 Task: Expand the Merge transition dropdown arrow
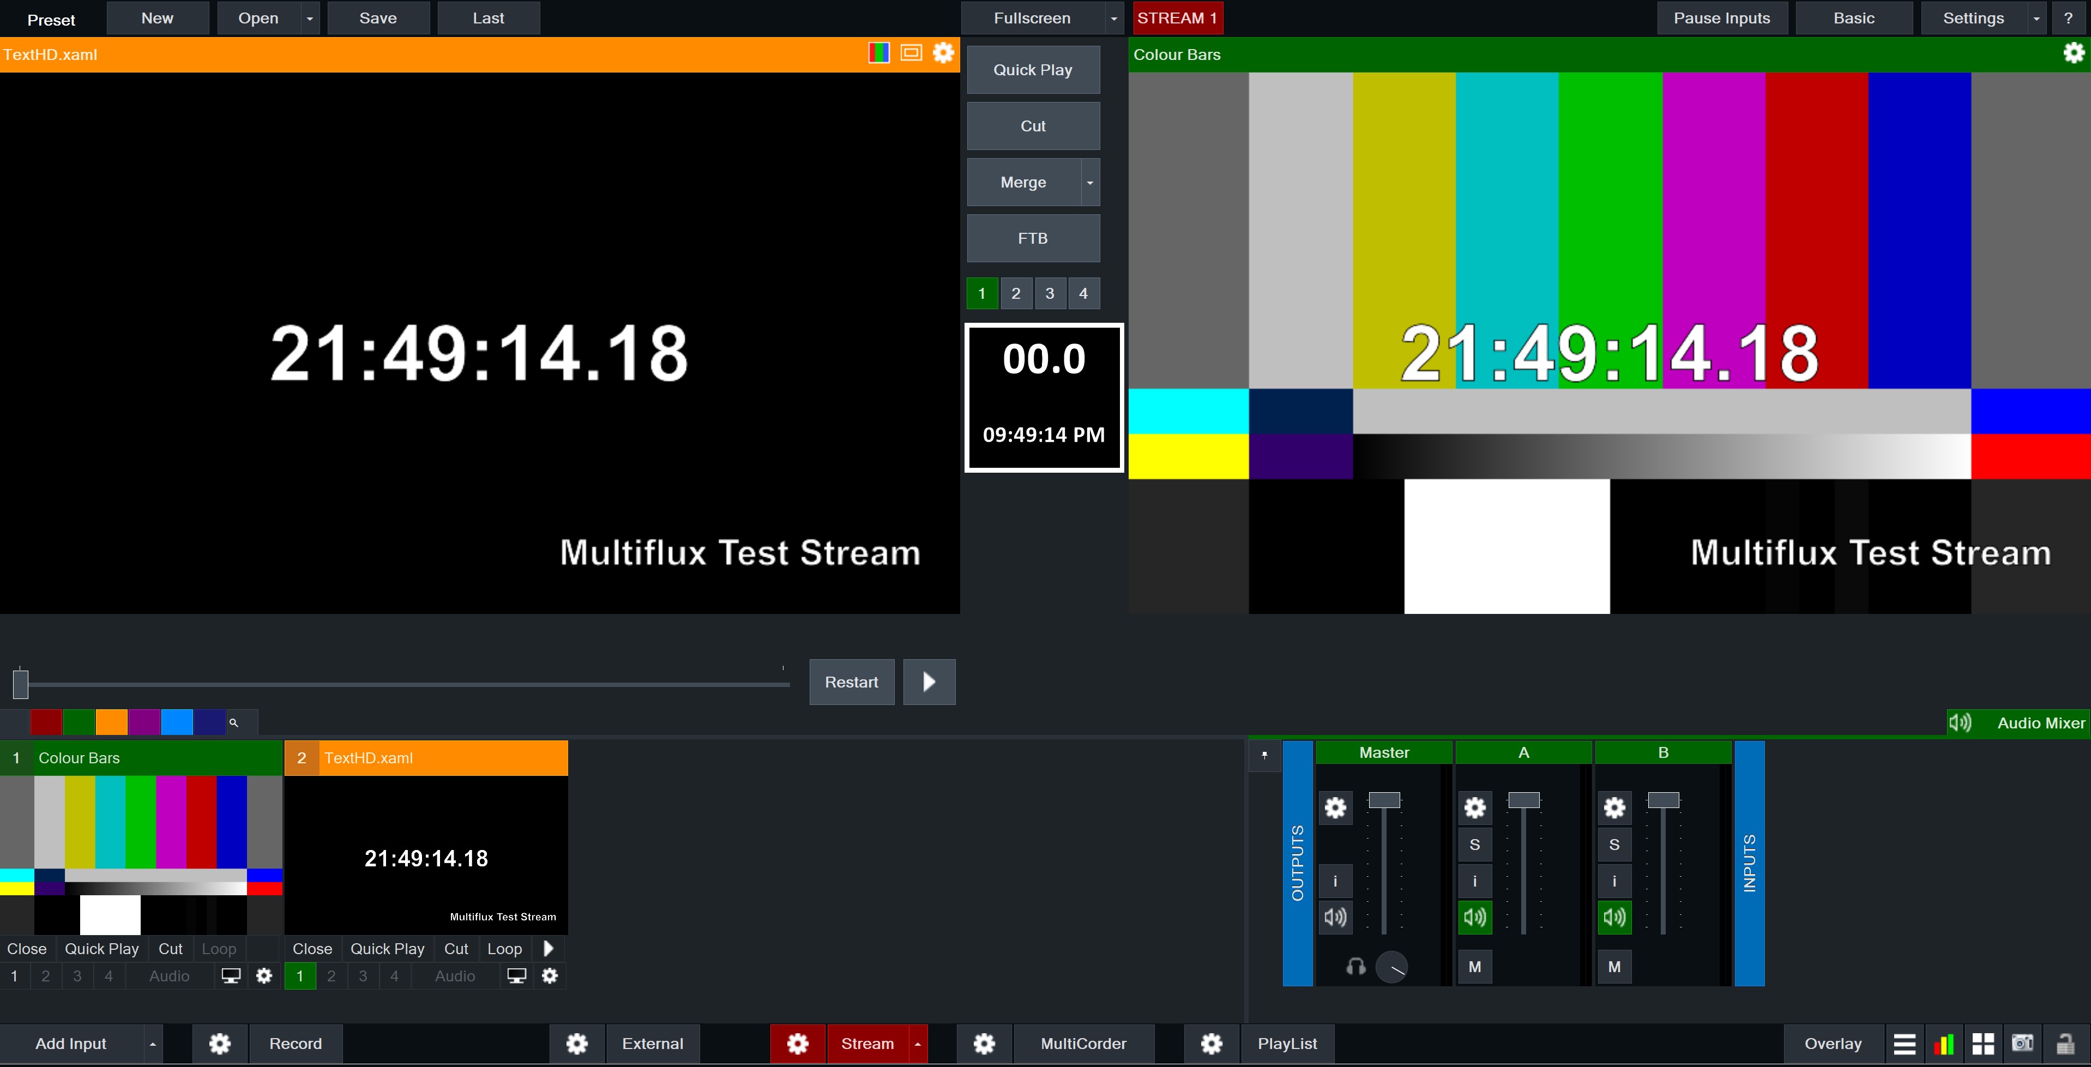tap(1090, 183)
